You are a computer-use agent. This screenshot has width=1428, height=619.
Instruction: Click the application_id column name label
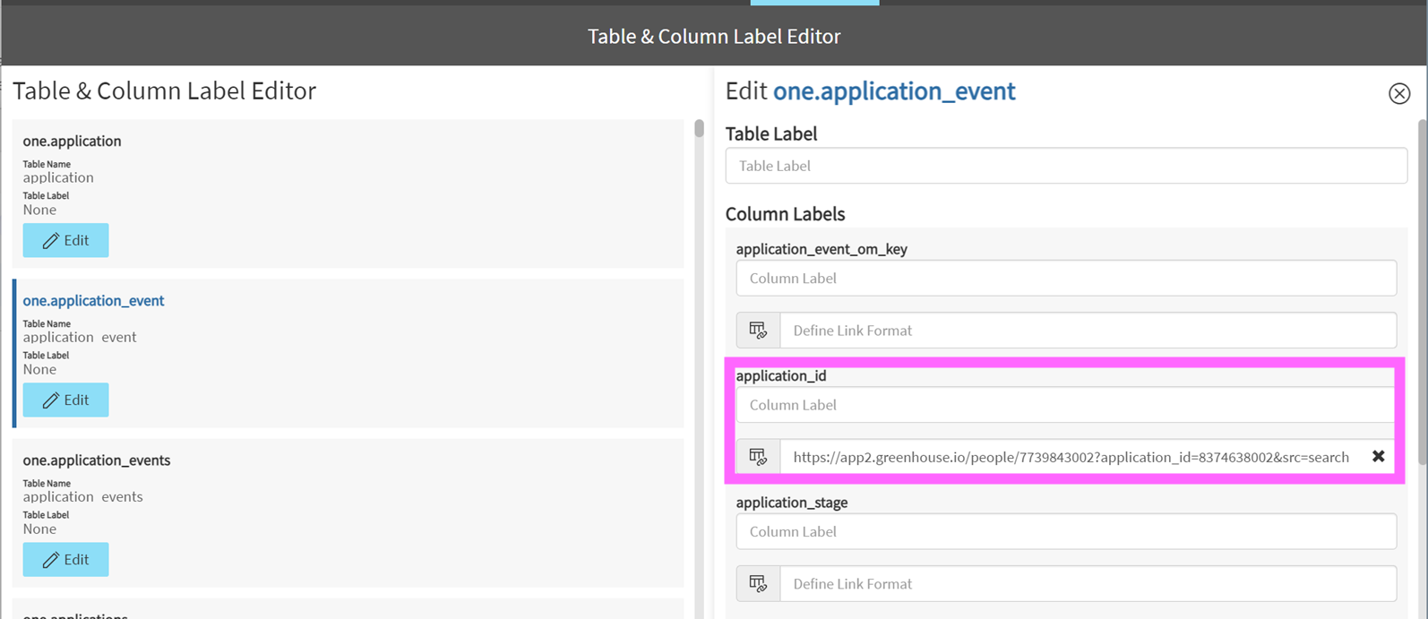781,375
